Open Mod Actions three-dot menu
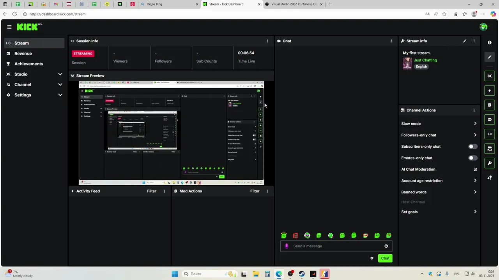 point(267,191)
